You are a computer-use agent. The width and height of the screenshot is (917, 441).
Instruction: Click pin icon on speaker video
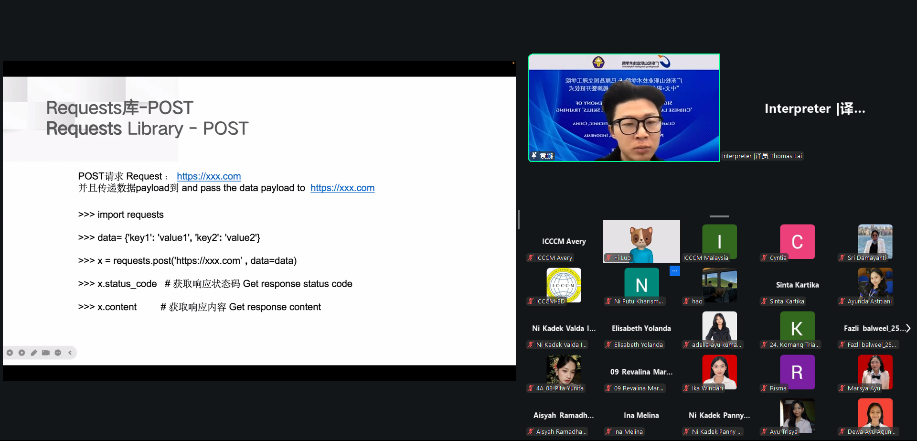[x=534, y=156]
